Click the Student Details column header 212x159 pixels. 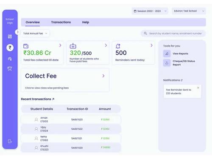click(42, 109)
